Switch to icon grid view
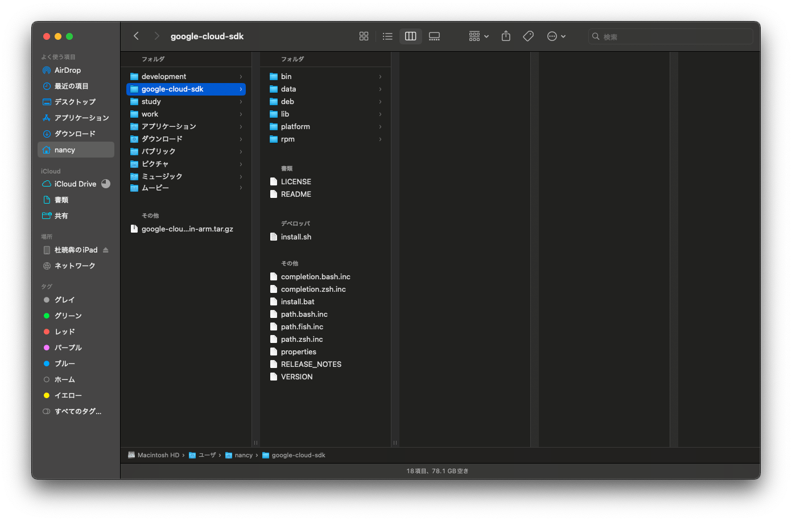792x521 pixels. (364, 36)
